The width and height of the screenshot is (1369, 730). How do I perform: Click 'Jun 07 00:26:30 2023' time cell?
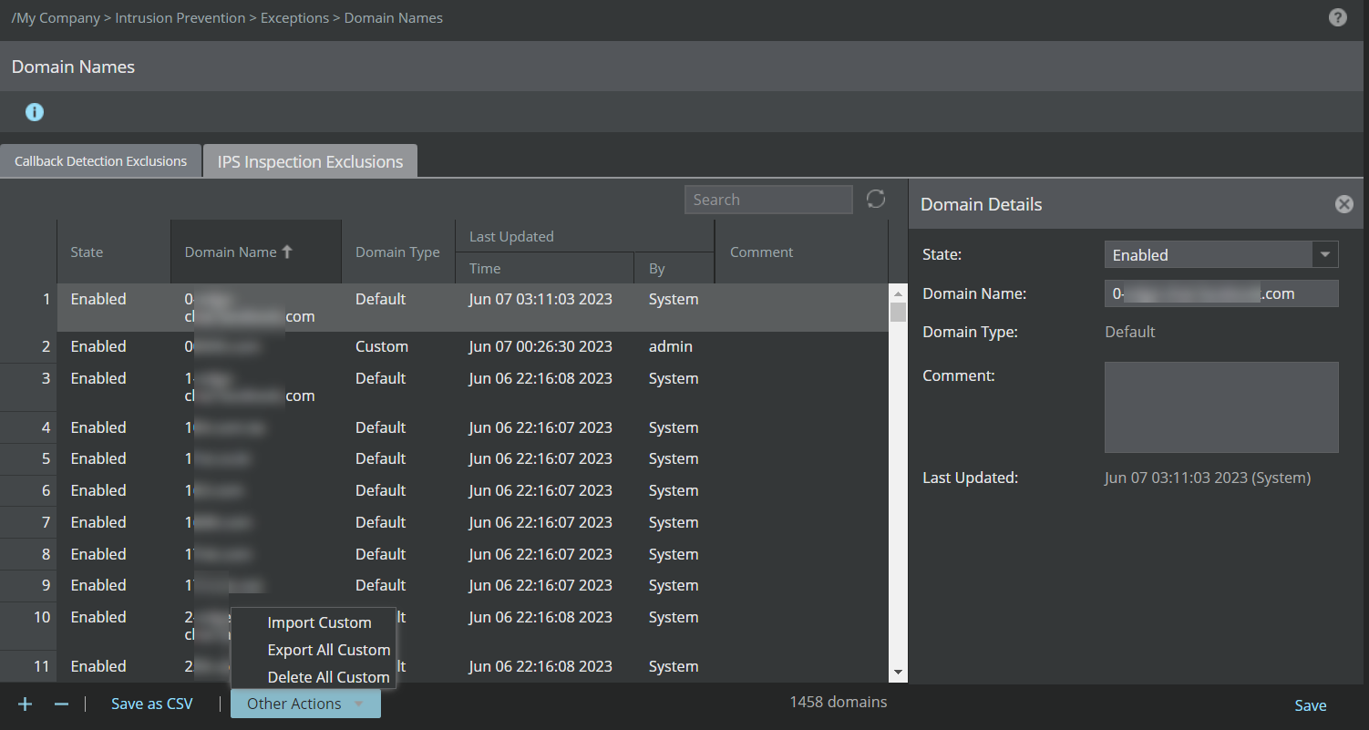tap(540, 346)
